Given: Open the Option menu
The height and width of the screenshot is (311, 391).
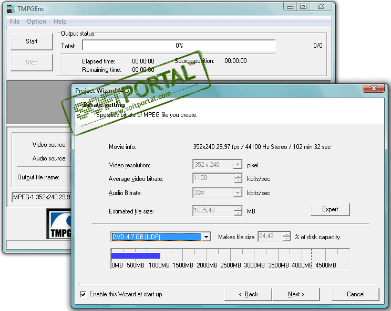Looking at the screenshot, I should [36, 22].
